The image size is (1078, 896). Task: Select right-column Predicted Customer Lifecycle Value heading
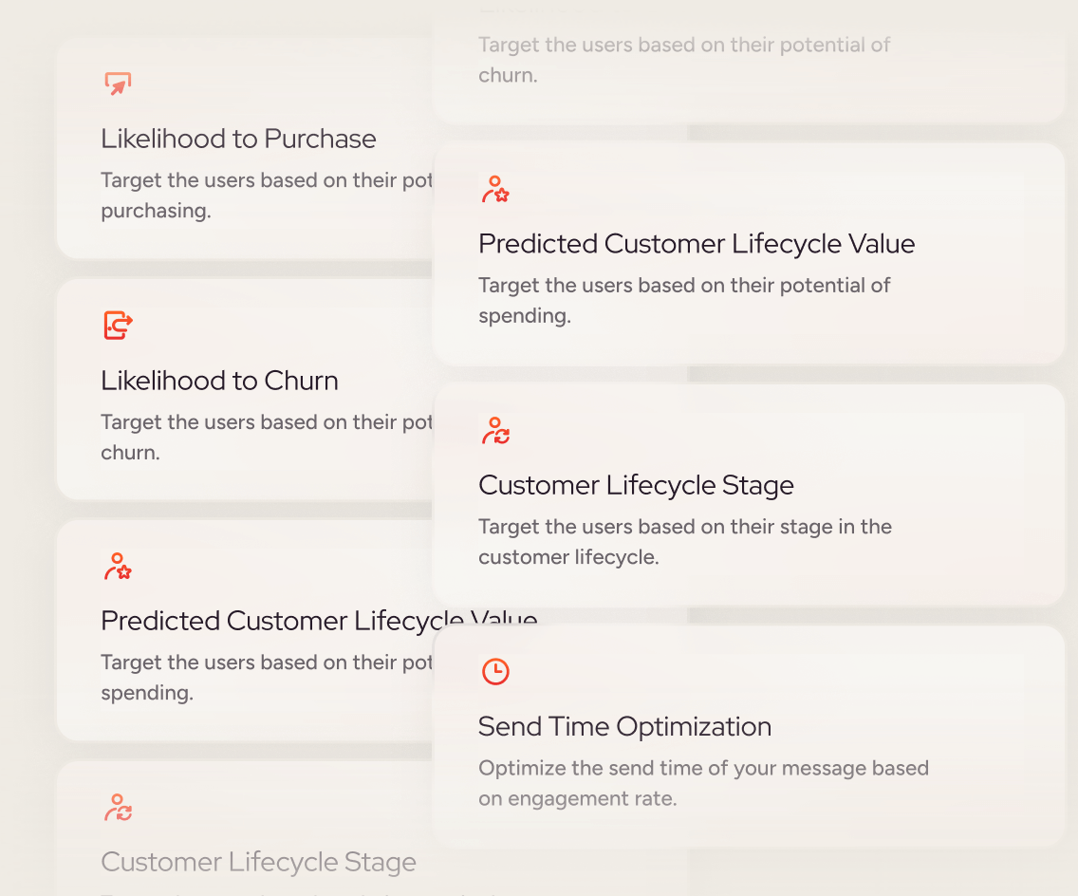tap(697, 244)
